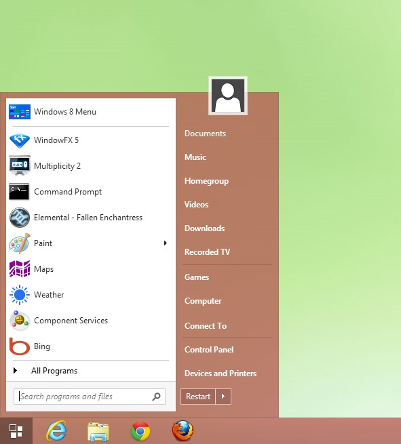Click the "Windows 8 Menu" label
Screen dimensions: 401x444
(x=65, y=112)
